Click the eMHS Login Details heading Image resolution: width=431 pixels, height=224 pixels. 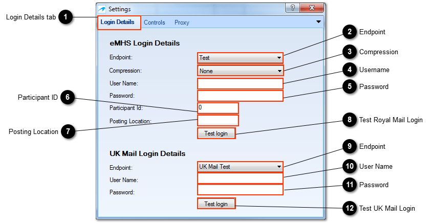coord(144,43)
